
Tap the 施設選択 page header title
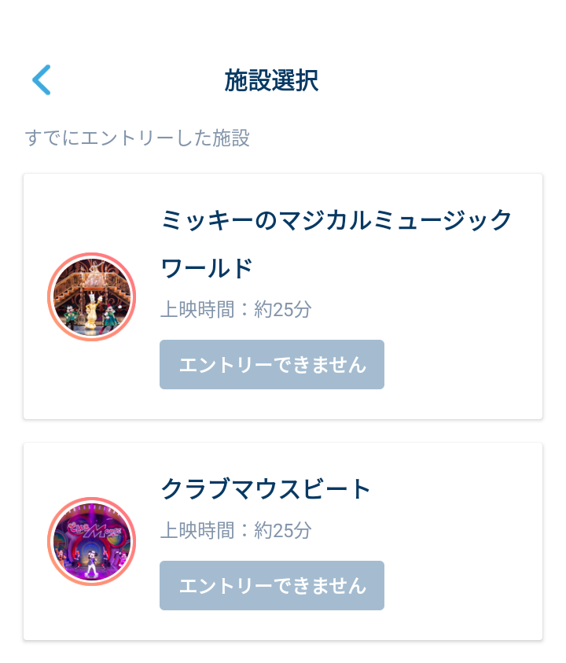[x=271, y=81]
